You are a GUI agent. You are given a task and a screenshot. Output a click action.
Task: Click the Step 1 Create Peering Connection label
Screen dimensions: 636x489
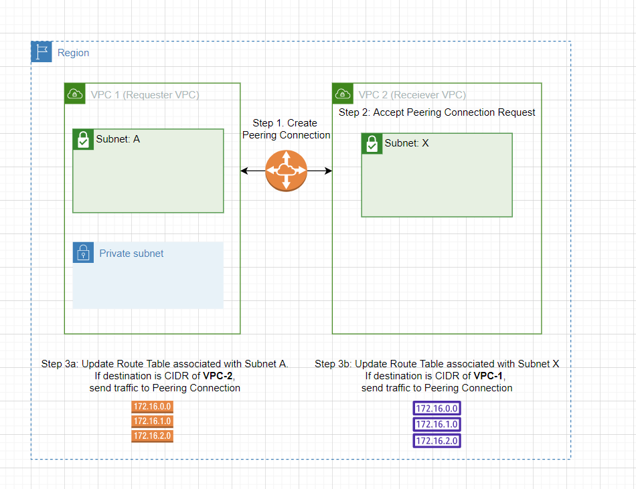pyautogui.click(x=286, y=129)
